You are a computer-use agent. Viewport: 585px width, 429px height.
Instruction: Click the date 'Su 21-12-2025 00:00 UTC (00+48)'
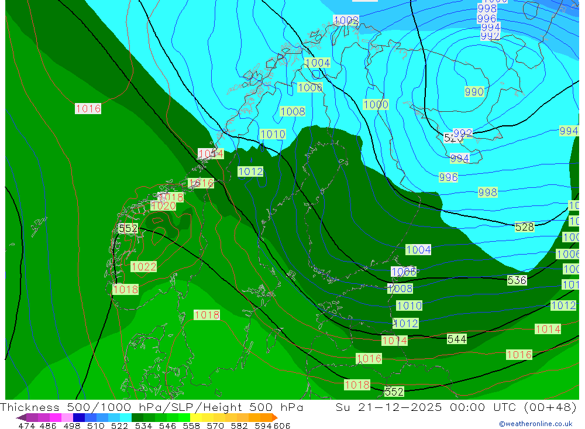coord(456,407)
